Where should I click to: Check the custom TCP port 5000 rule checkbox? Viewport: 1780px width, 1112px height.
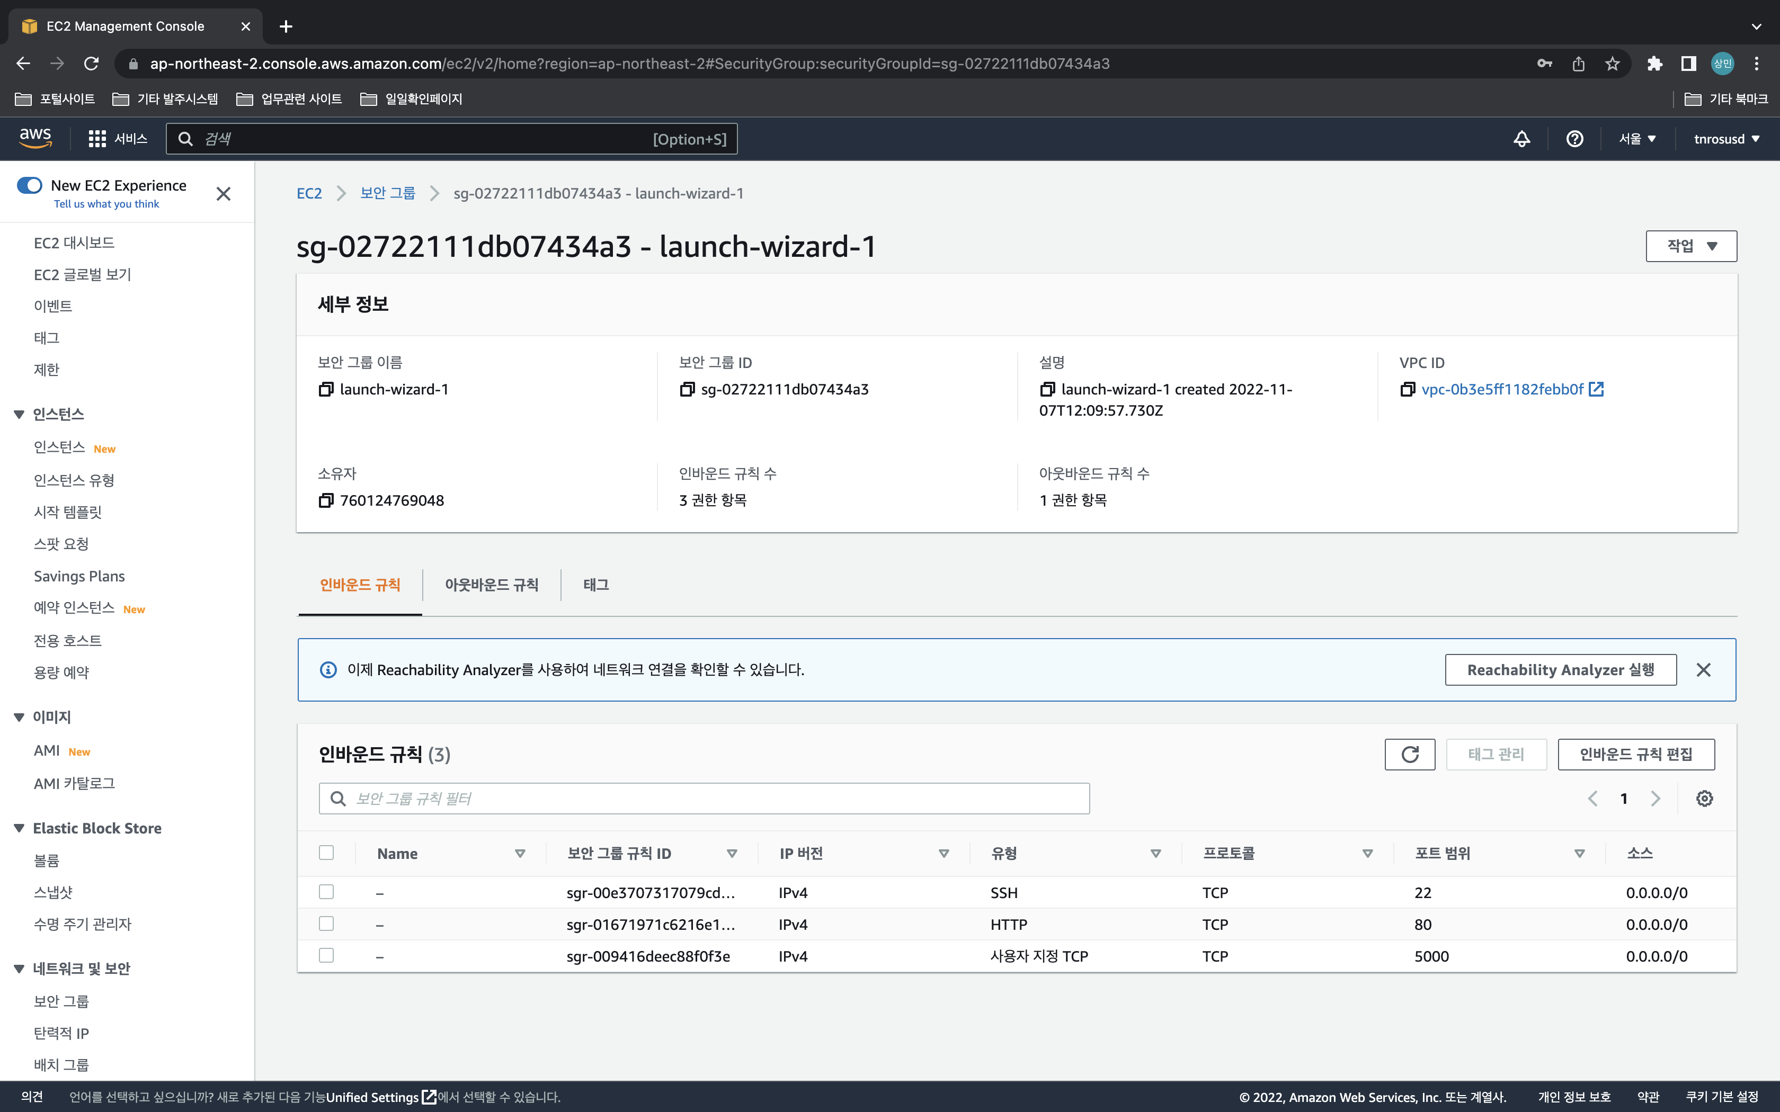(x=326, y=955)
